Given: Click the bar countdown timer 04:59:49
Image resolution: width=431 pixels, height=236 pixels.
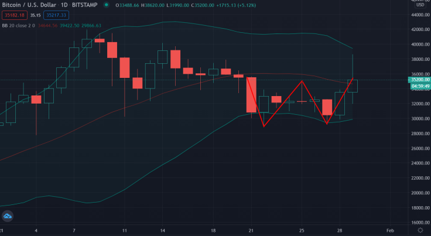Looking at the screenshot, I should [420, 86].
